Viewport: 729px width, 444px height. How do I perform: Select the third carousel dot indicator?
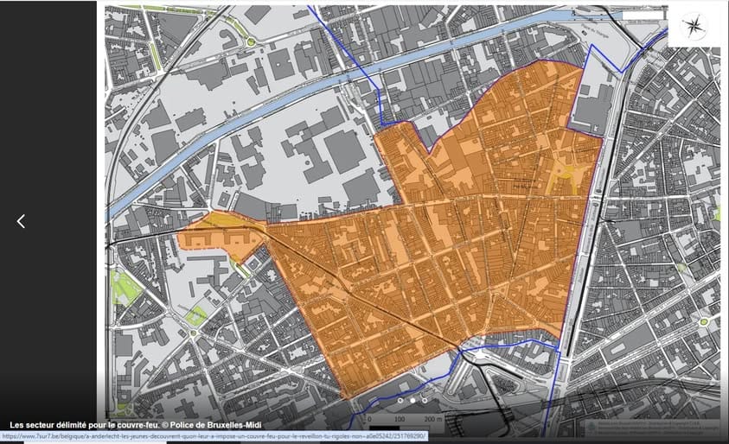pyautogui.click(x=425, y=401)
